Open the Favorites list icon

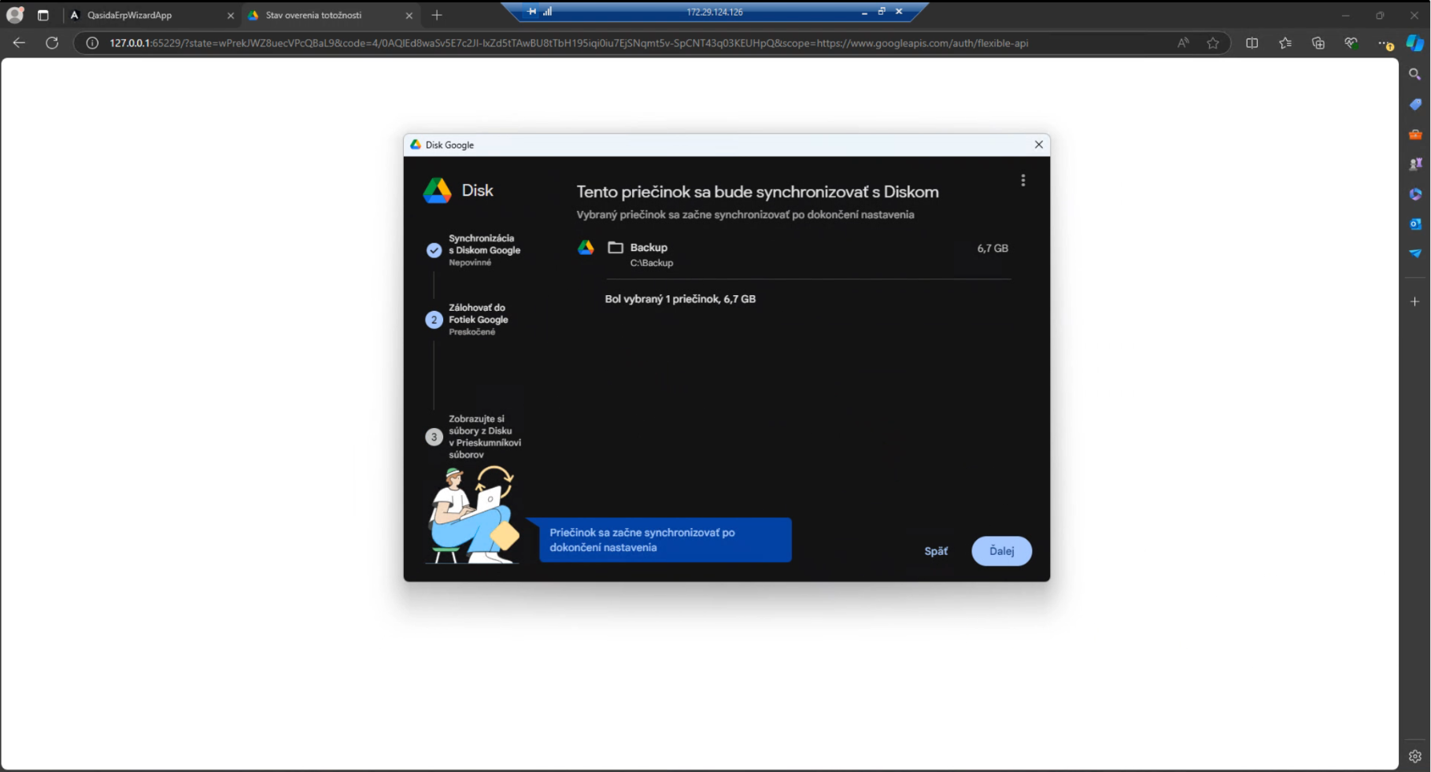click(1285, 43)
